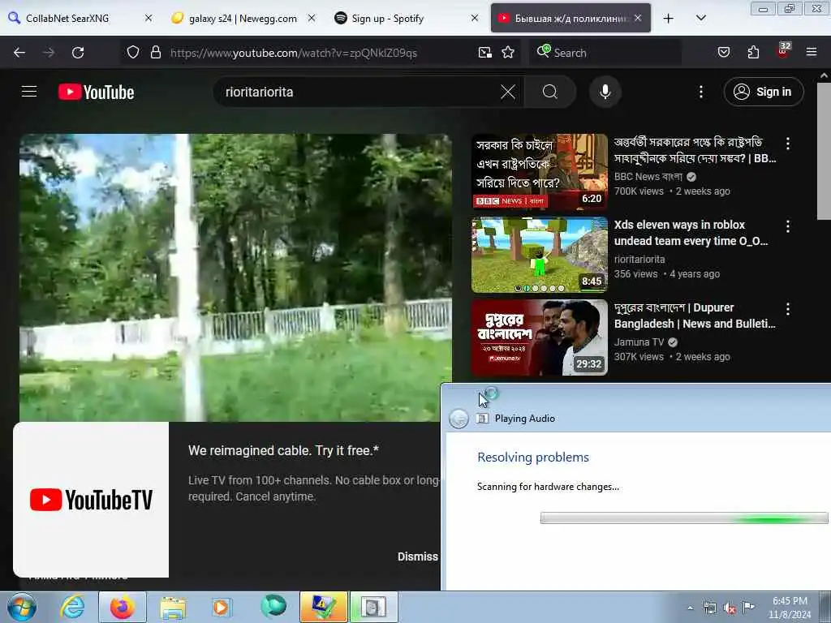Bookmark this page with the star icon
This screenshot has height=623, width=831.
point(508,53)
